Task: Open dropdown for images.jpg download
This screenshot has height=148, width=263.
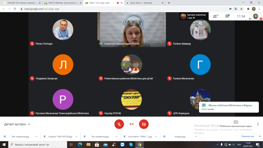Action: [196, 136]
